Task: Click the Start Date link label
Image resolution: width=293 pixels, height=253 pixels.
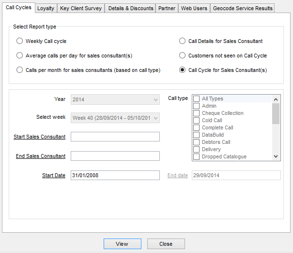Action: 53,175
